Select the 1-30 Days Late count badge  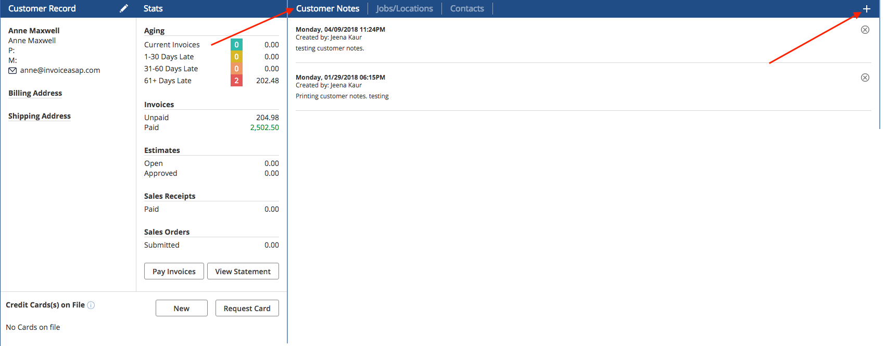coord(236,57)
